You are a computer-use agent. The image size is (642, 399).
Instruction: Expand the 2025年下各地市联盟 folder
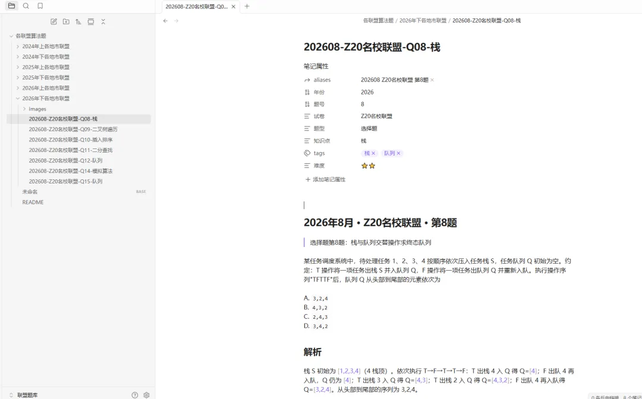[x=18, y=78]
